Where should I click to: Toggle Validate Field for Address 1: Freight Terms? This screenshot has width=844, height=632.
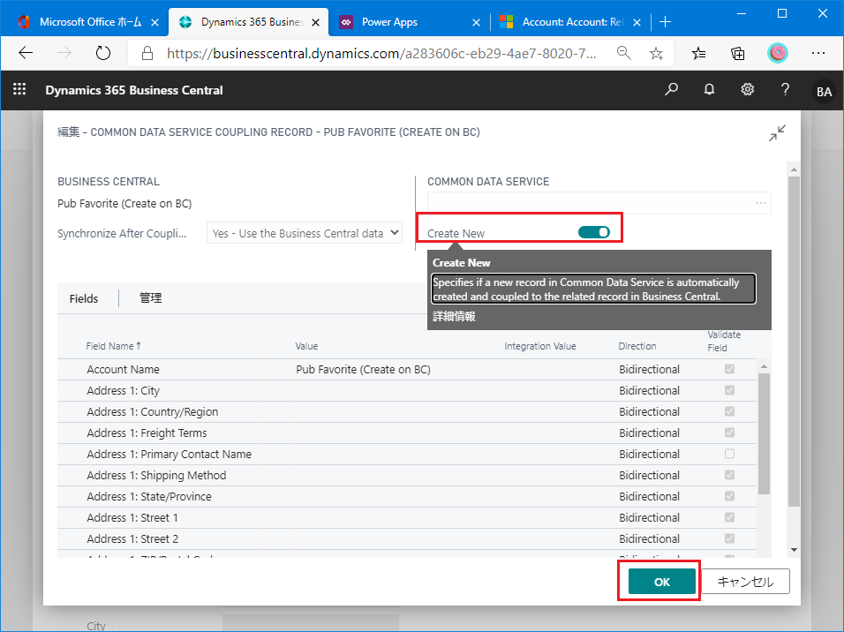pyautogui.click(x=729, y=433)
